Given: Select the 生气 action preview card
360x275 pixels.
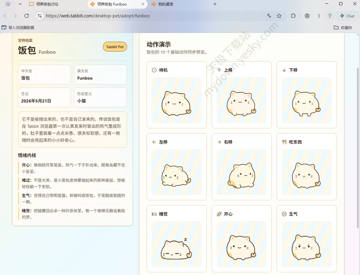Looking at the screenshot, I should [307, 238].
